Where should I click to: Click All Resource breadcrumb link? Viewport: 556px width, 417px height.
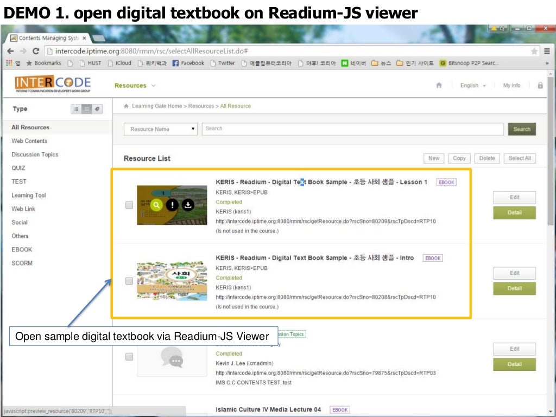coord(236,106)
